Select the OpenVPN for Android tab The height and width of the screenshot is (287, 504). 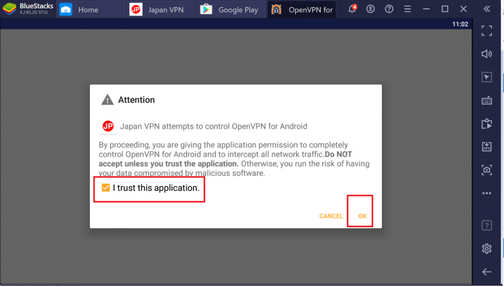click(302, 10)
